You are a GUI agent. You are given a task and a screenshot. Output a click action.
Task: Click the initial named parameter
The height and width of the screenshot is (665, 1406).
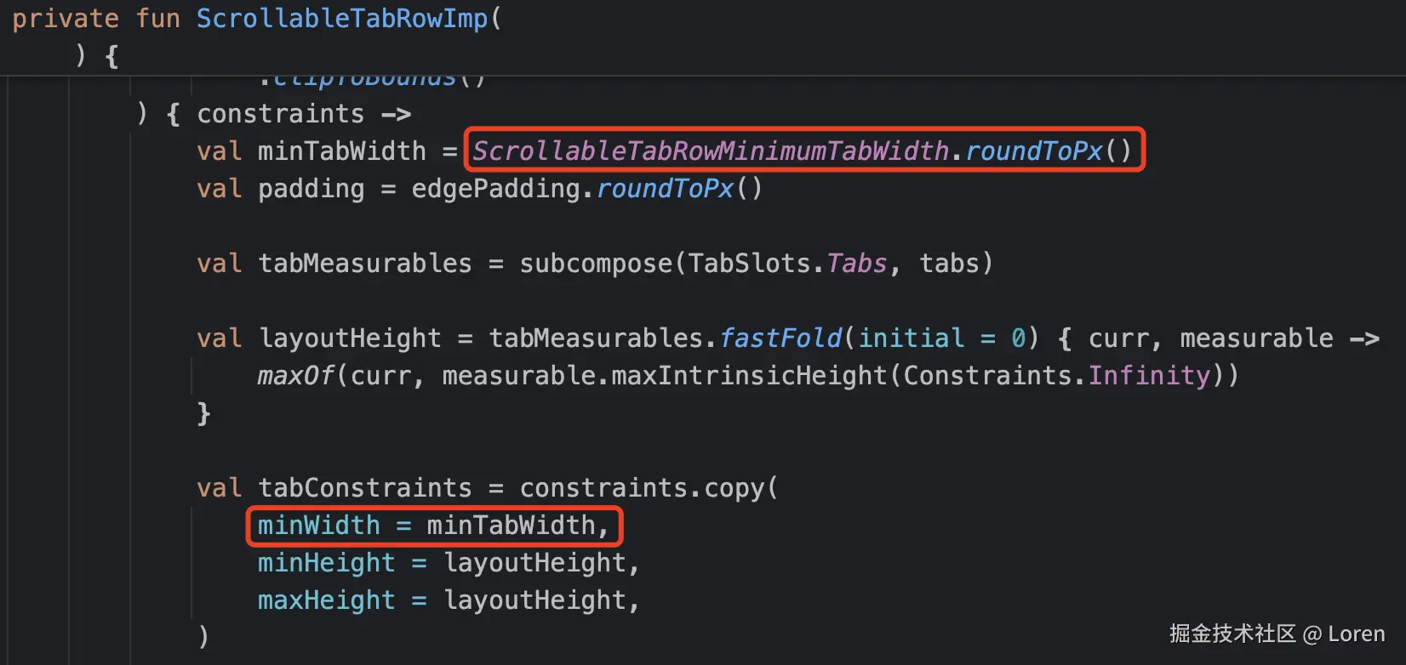pyautogui.click(x=911, y=338)
